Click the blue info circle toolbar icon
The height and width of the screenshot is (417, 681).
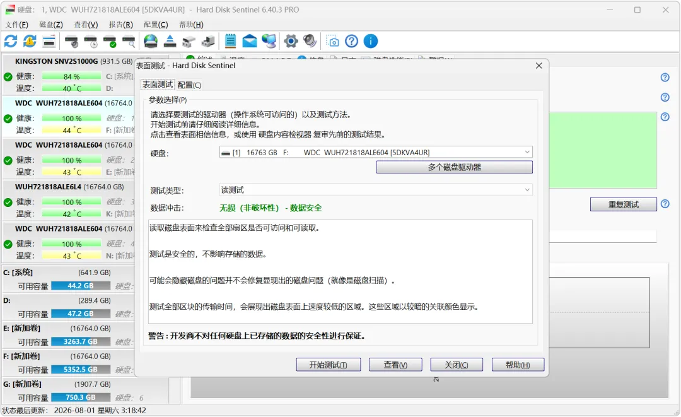pos(371,41)
